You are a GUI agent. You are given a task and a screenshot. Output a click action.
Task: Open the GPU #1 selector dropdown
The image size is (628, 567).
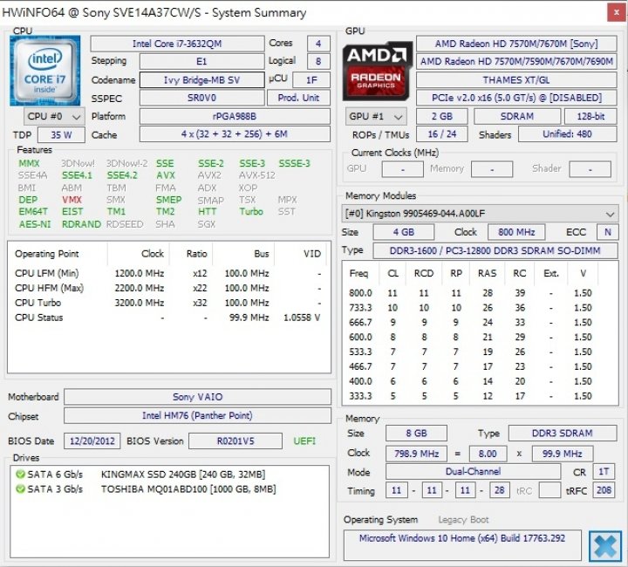point(376,117)
